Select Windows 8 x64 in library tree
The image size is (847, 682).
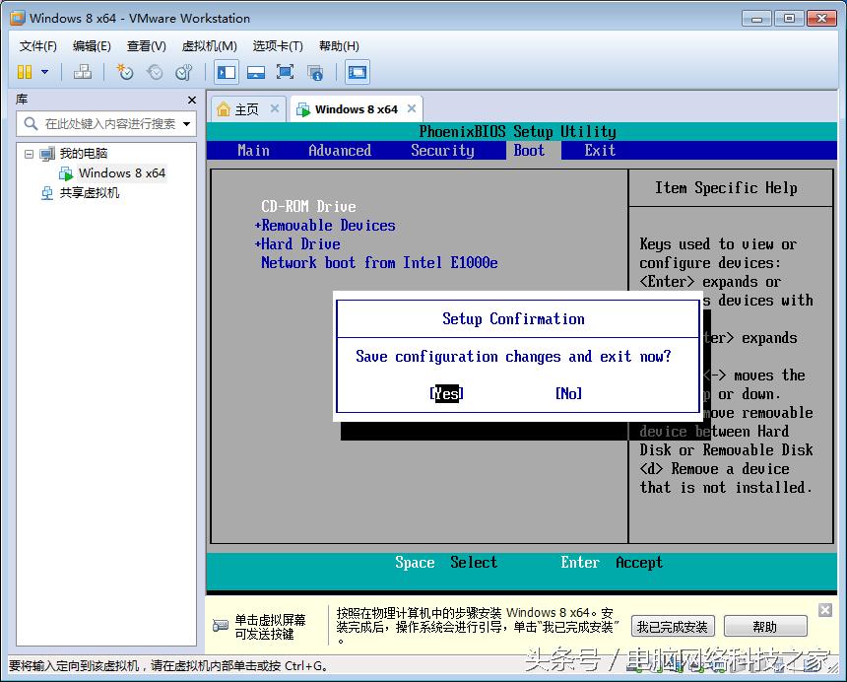(121, 173)
